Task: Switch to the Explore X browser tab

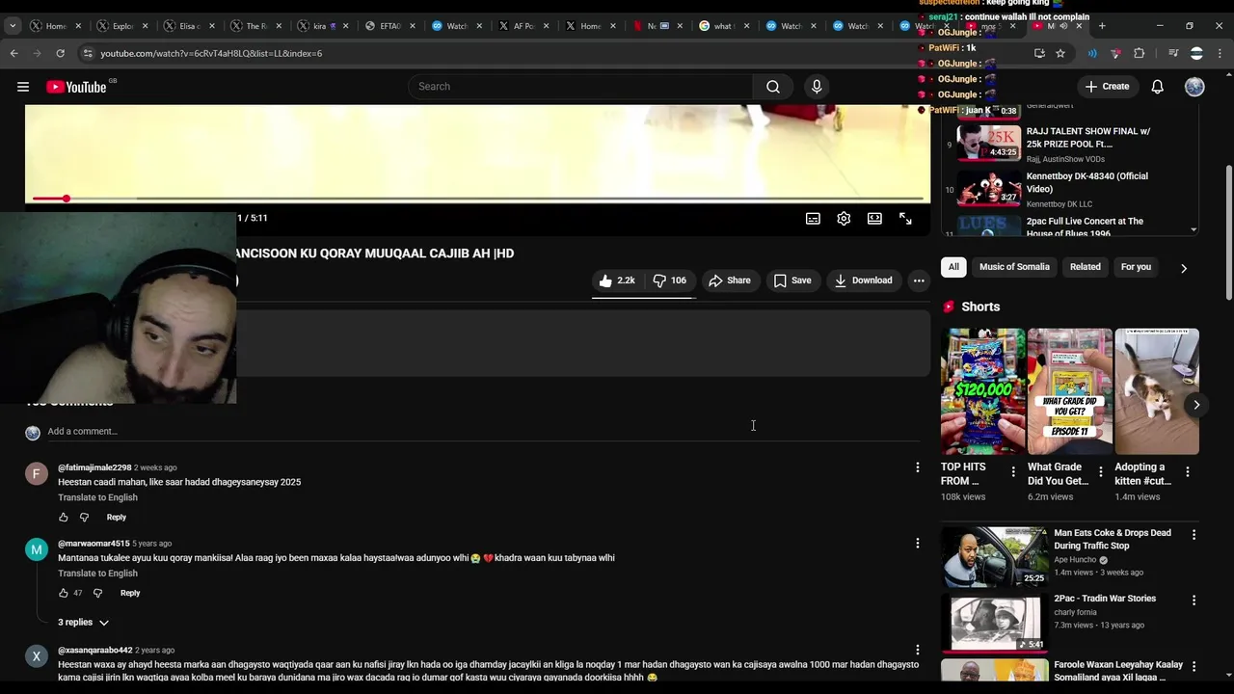Action: click(121, 26)
